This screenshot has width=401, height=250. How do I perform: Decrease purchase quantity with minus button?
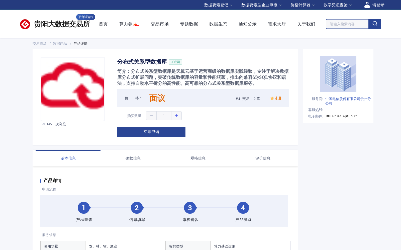click(x=151, y=116)
